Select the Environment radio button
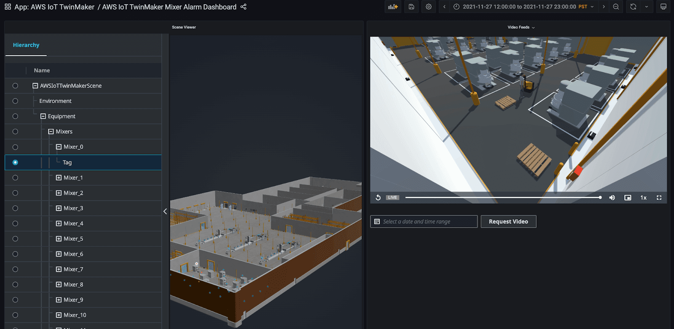This screenshot has height=329, width=674. 15,101
